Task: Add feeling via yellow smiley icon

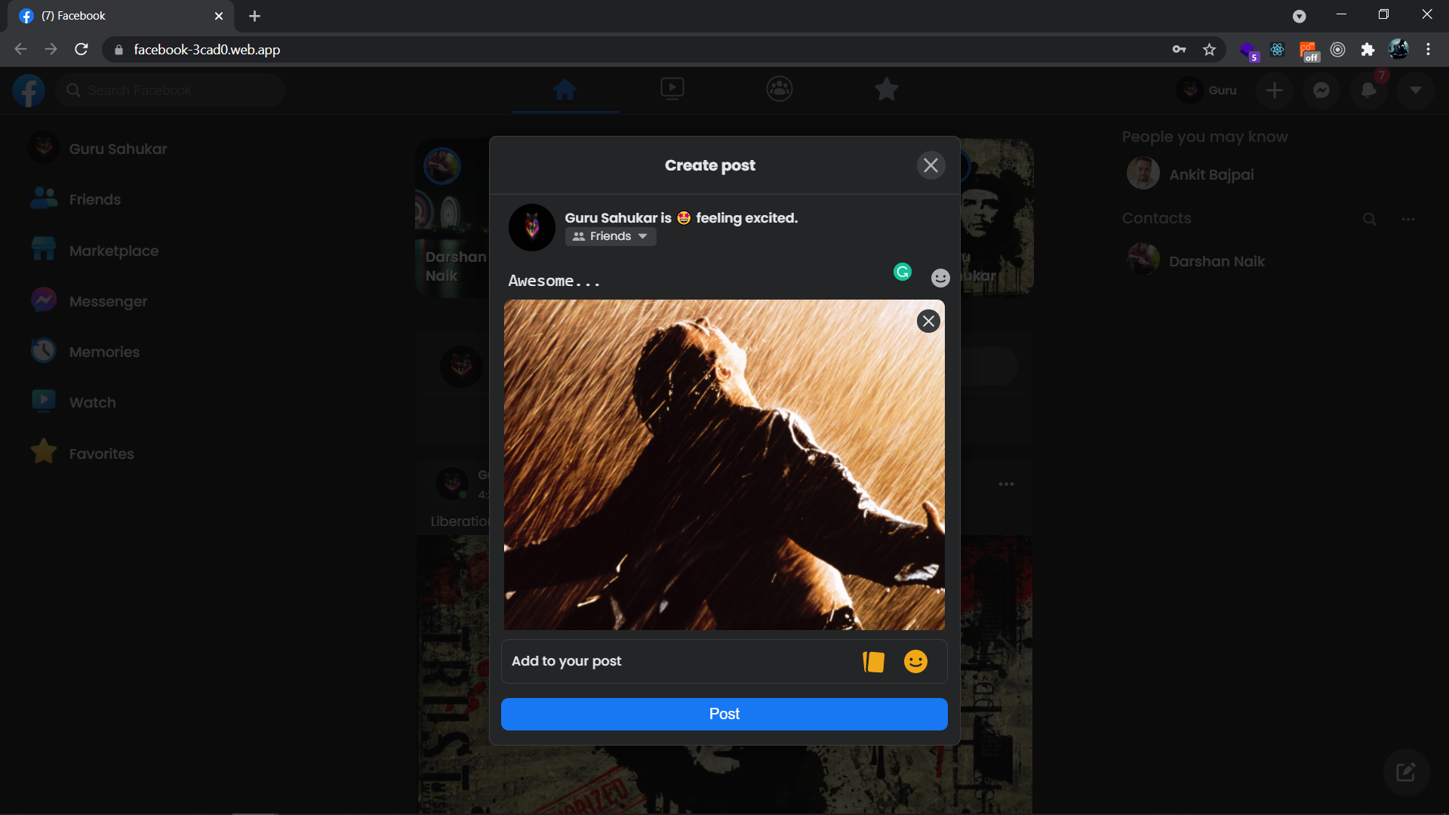Action: click(915, 662)
